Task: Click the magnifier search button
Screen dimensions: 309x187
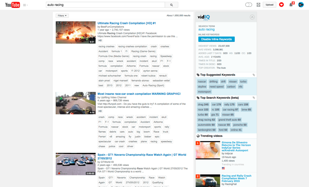Action: (171, 5)
